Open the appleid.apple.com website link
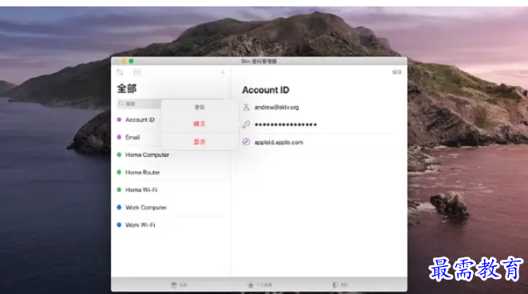This screenshot has height=294, width=528. (279, 142)
